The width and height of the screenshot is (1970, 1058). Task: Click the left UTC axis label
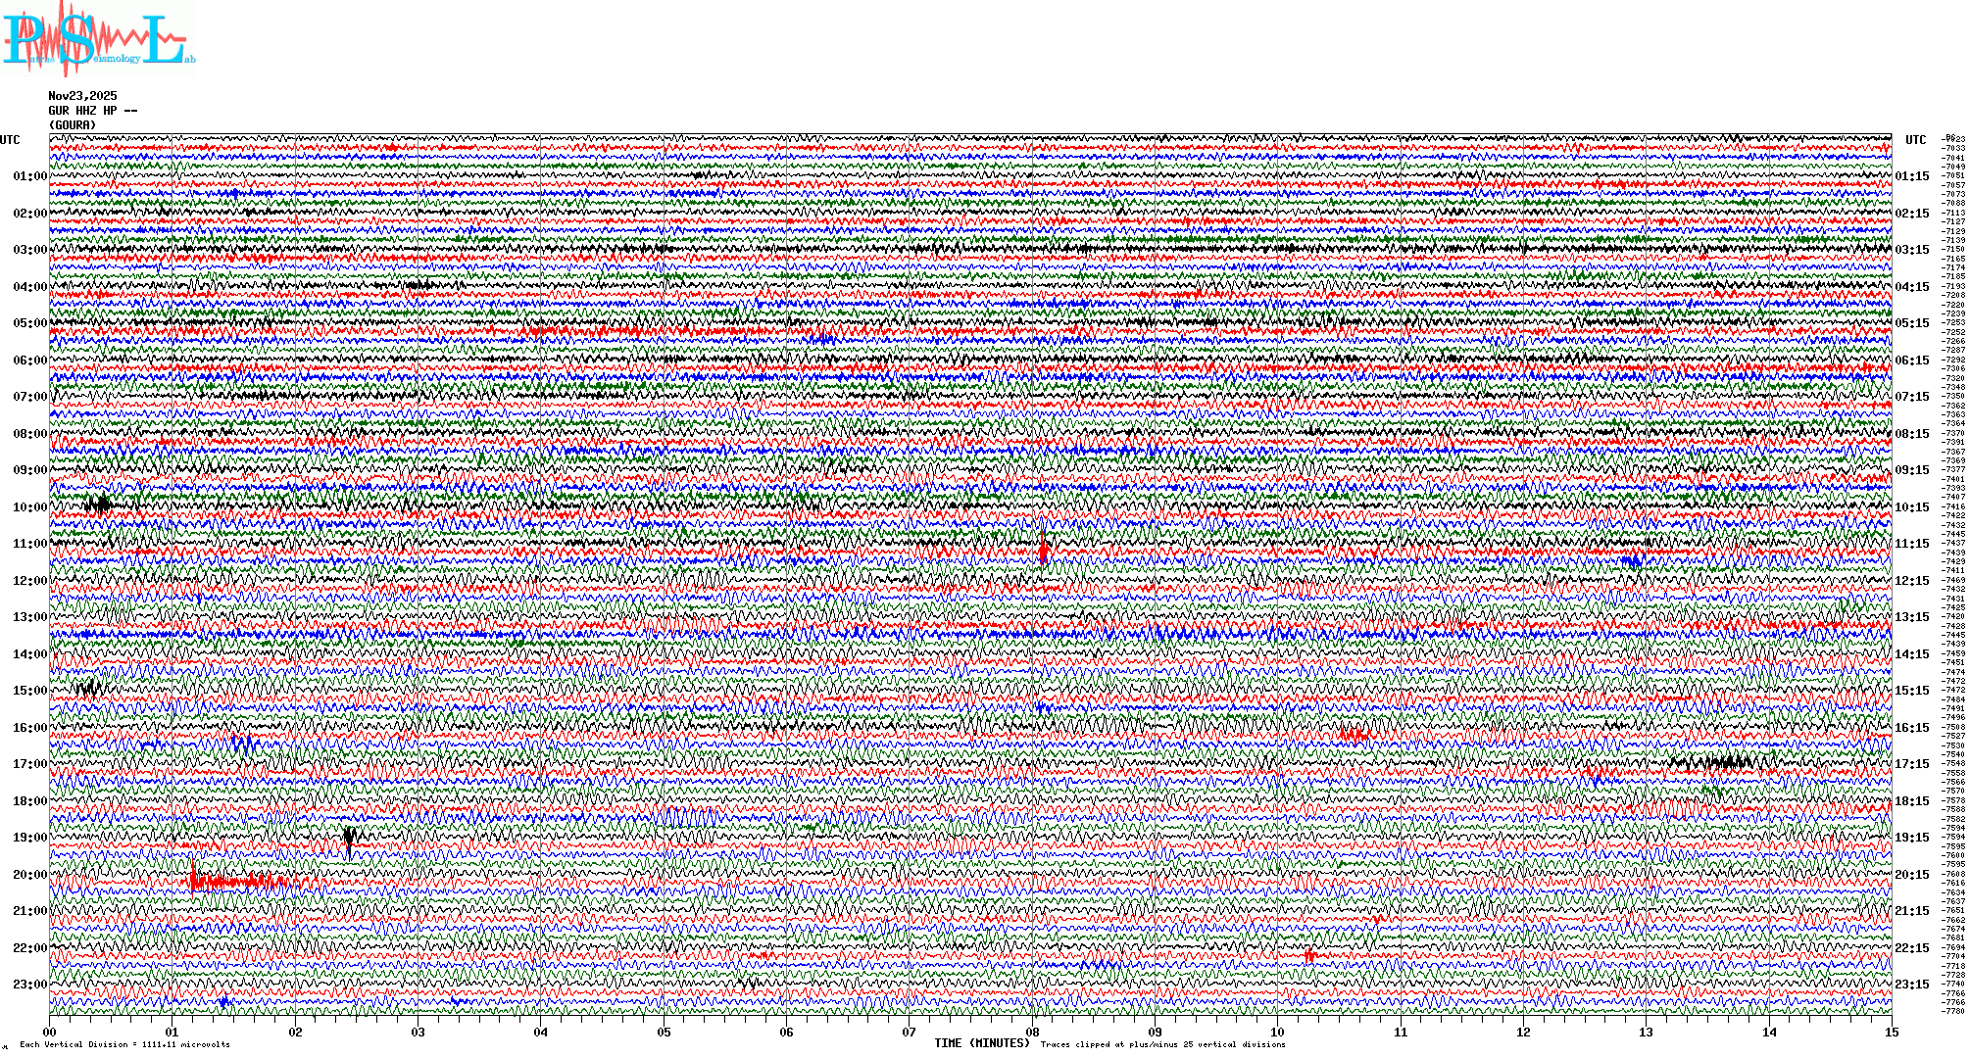pyautogui.click(x=10, y=140)
